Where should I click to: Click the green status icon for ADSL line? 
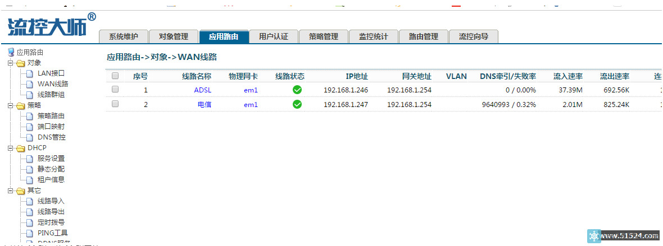tap(297, 90)
